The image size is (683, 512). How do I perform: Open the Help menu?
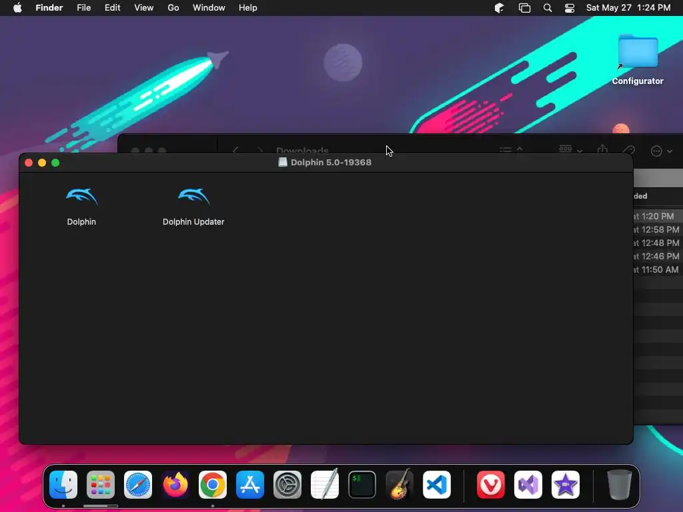(x=248, y=8)
